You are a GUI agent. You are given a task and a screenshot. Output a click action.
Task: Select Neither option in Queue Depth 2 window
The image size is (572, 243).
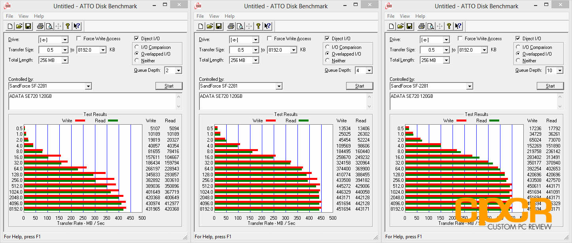point(137,61)
